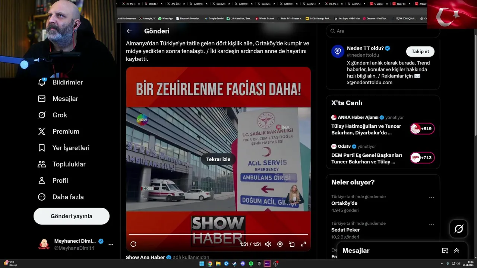This screenshot has height=268, width=477.
Task: Open Yer İşaretleri bookmarks
Action: (x=63, y=148)
